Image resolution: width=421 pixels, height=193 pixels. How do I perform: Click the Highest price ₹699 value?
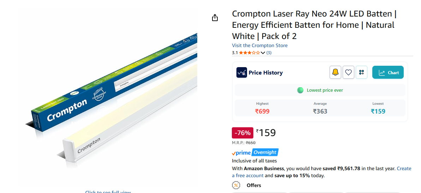click(x=262, y=111)
